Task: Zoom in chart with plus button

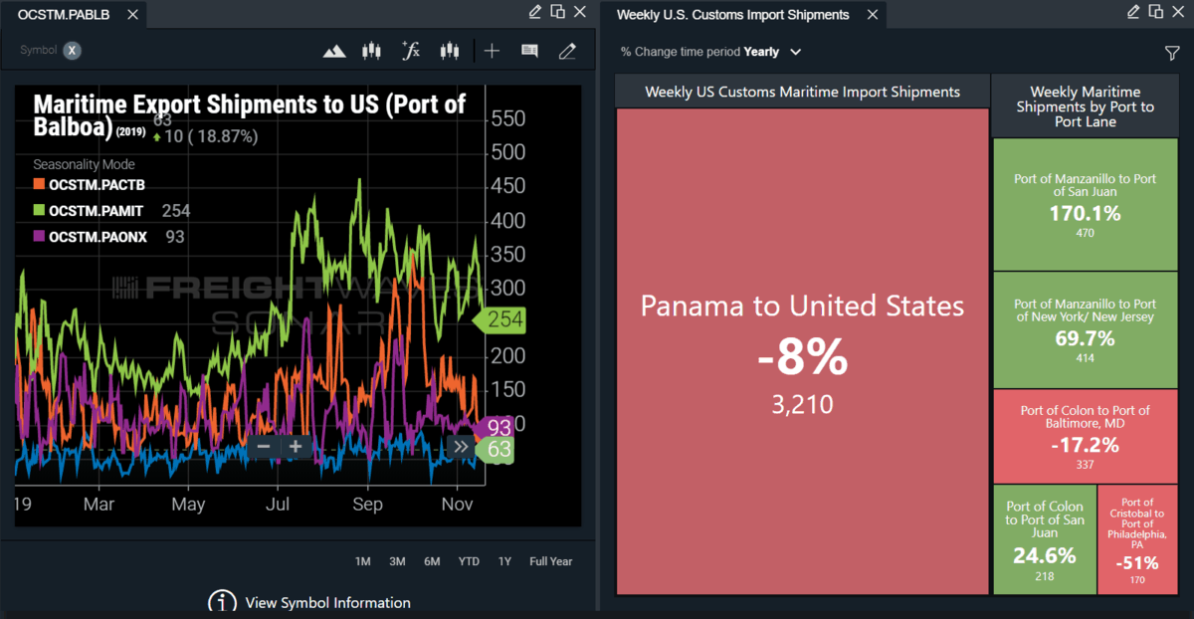Action: (x=296, y=447)
